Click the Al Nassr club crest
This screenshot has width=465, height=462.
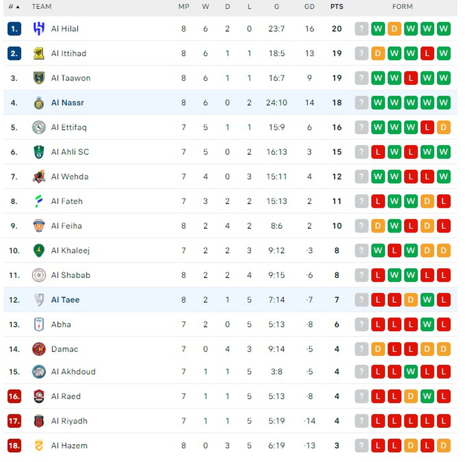[39, 103]
